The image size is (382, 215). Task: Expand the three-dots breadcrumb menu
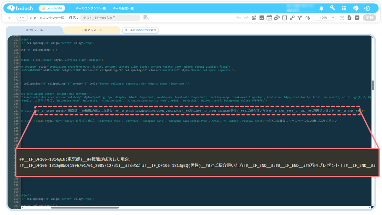point(22,18)
